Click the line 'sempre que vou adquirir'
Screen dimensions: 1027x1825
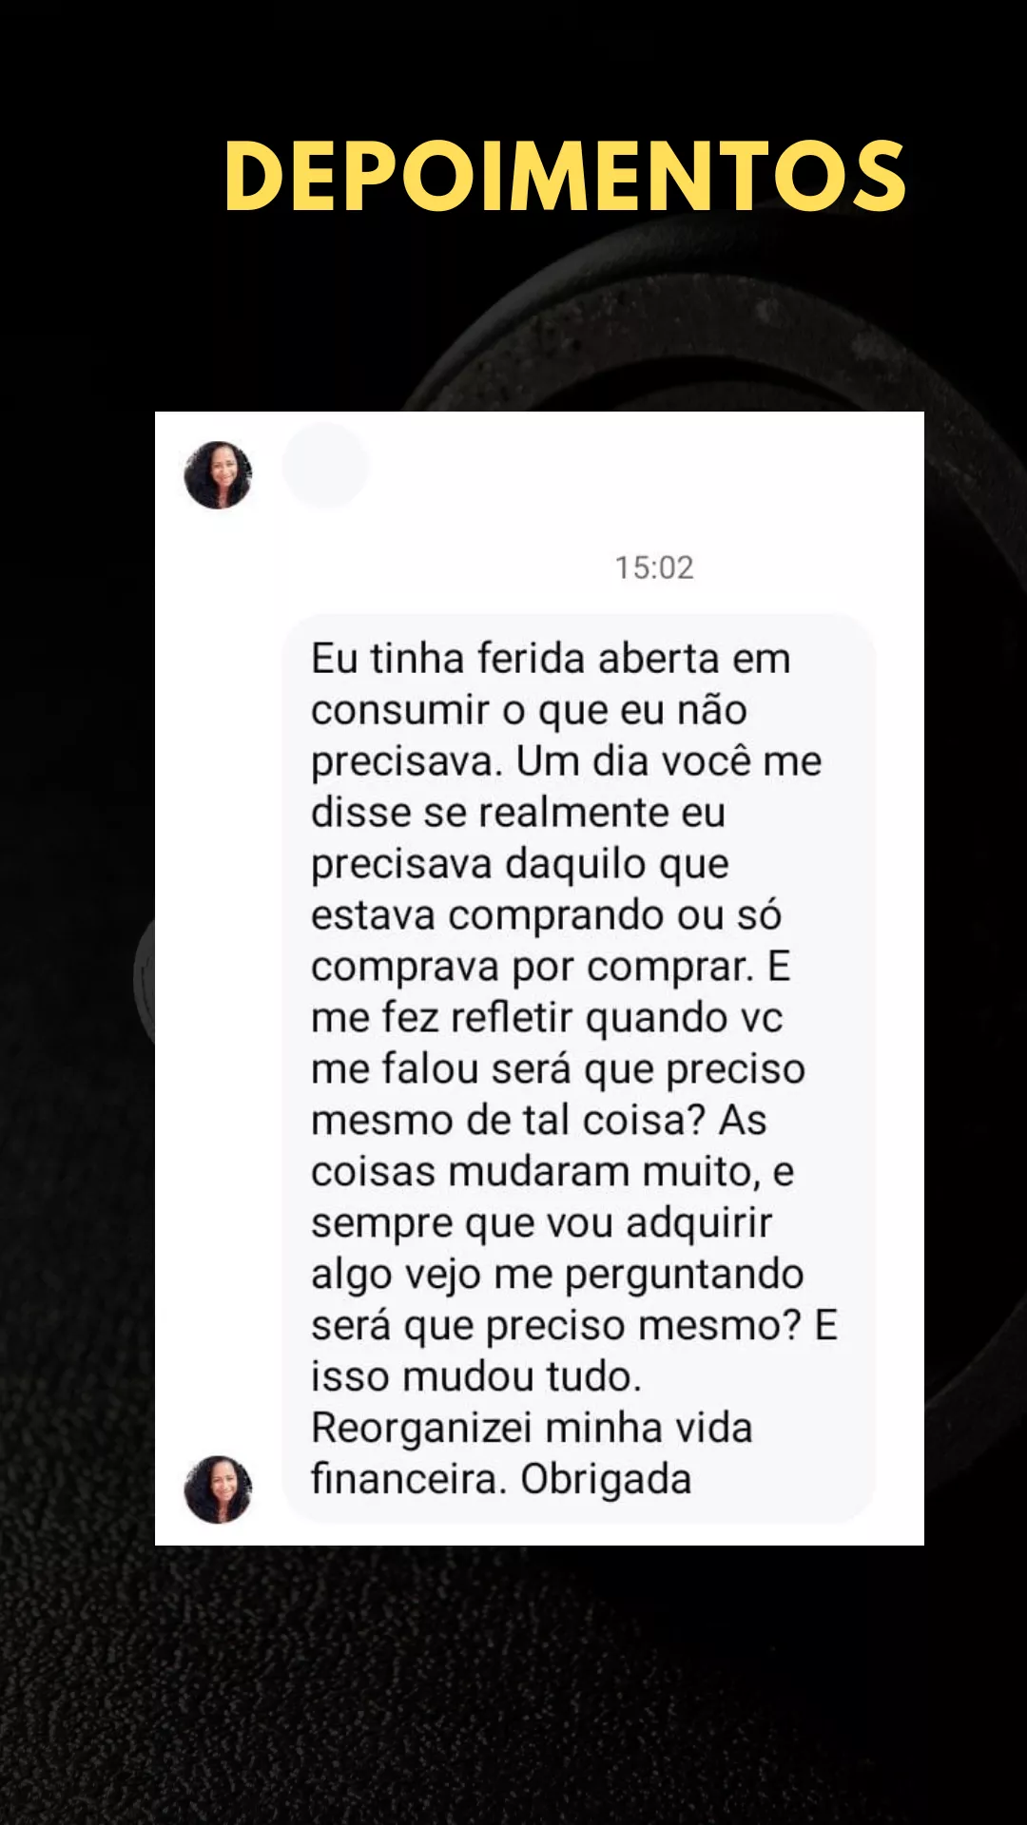click(541, 1223)
